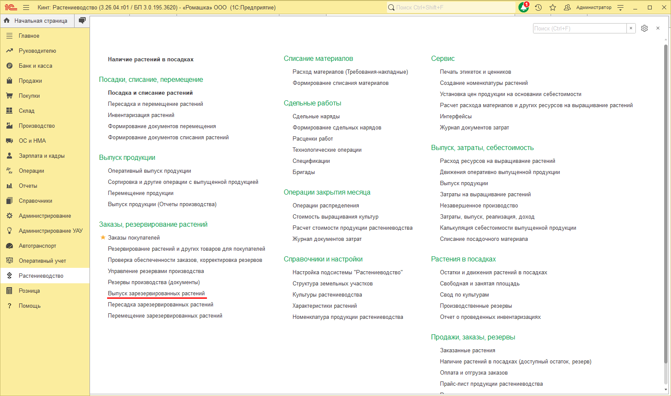Image resolution: width=671 pixels, height=396 pixels.
Task: Open Интерфейсы in Сервис group
Action: 456,117
